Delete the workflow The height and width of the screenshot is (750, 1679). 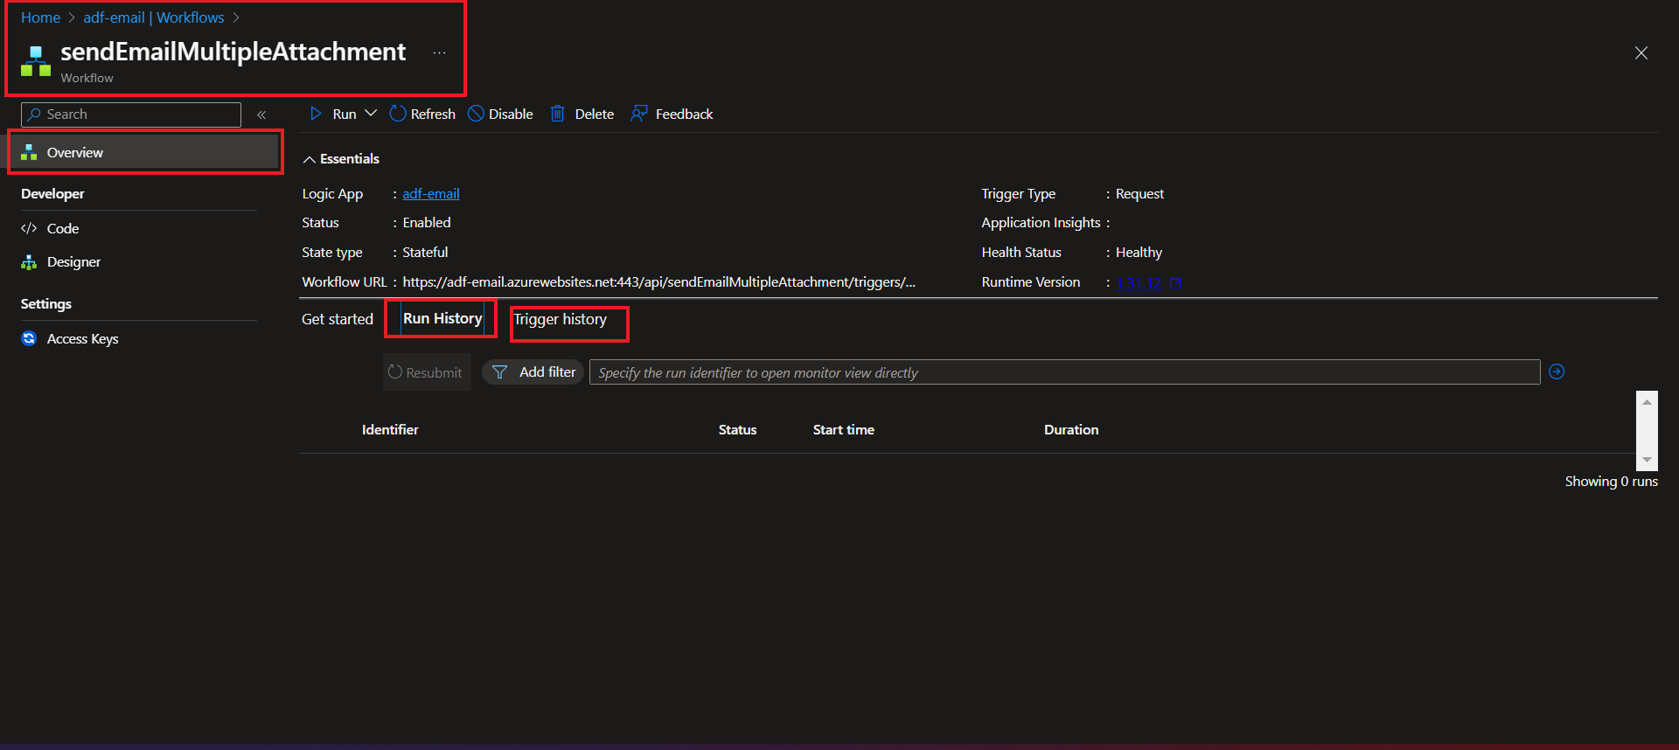click(582, 114)
